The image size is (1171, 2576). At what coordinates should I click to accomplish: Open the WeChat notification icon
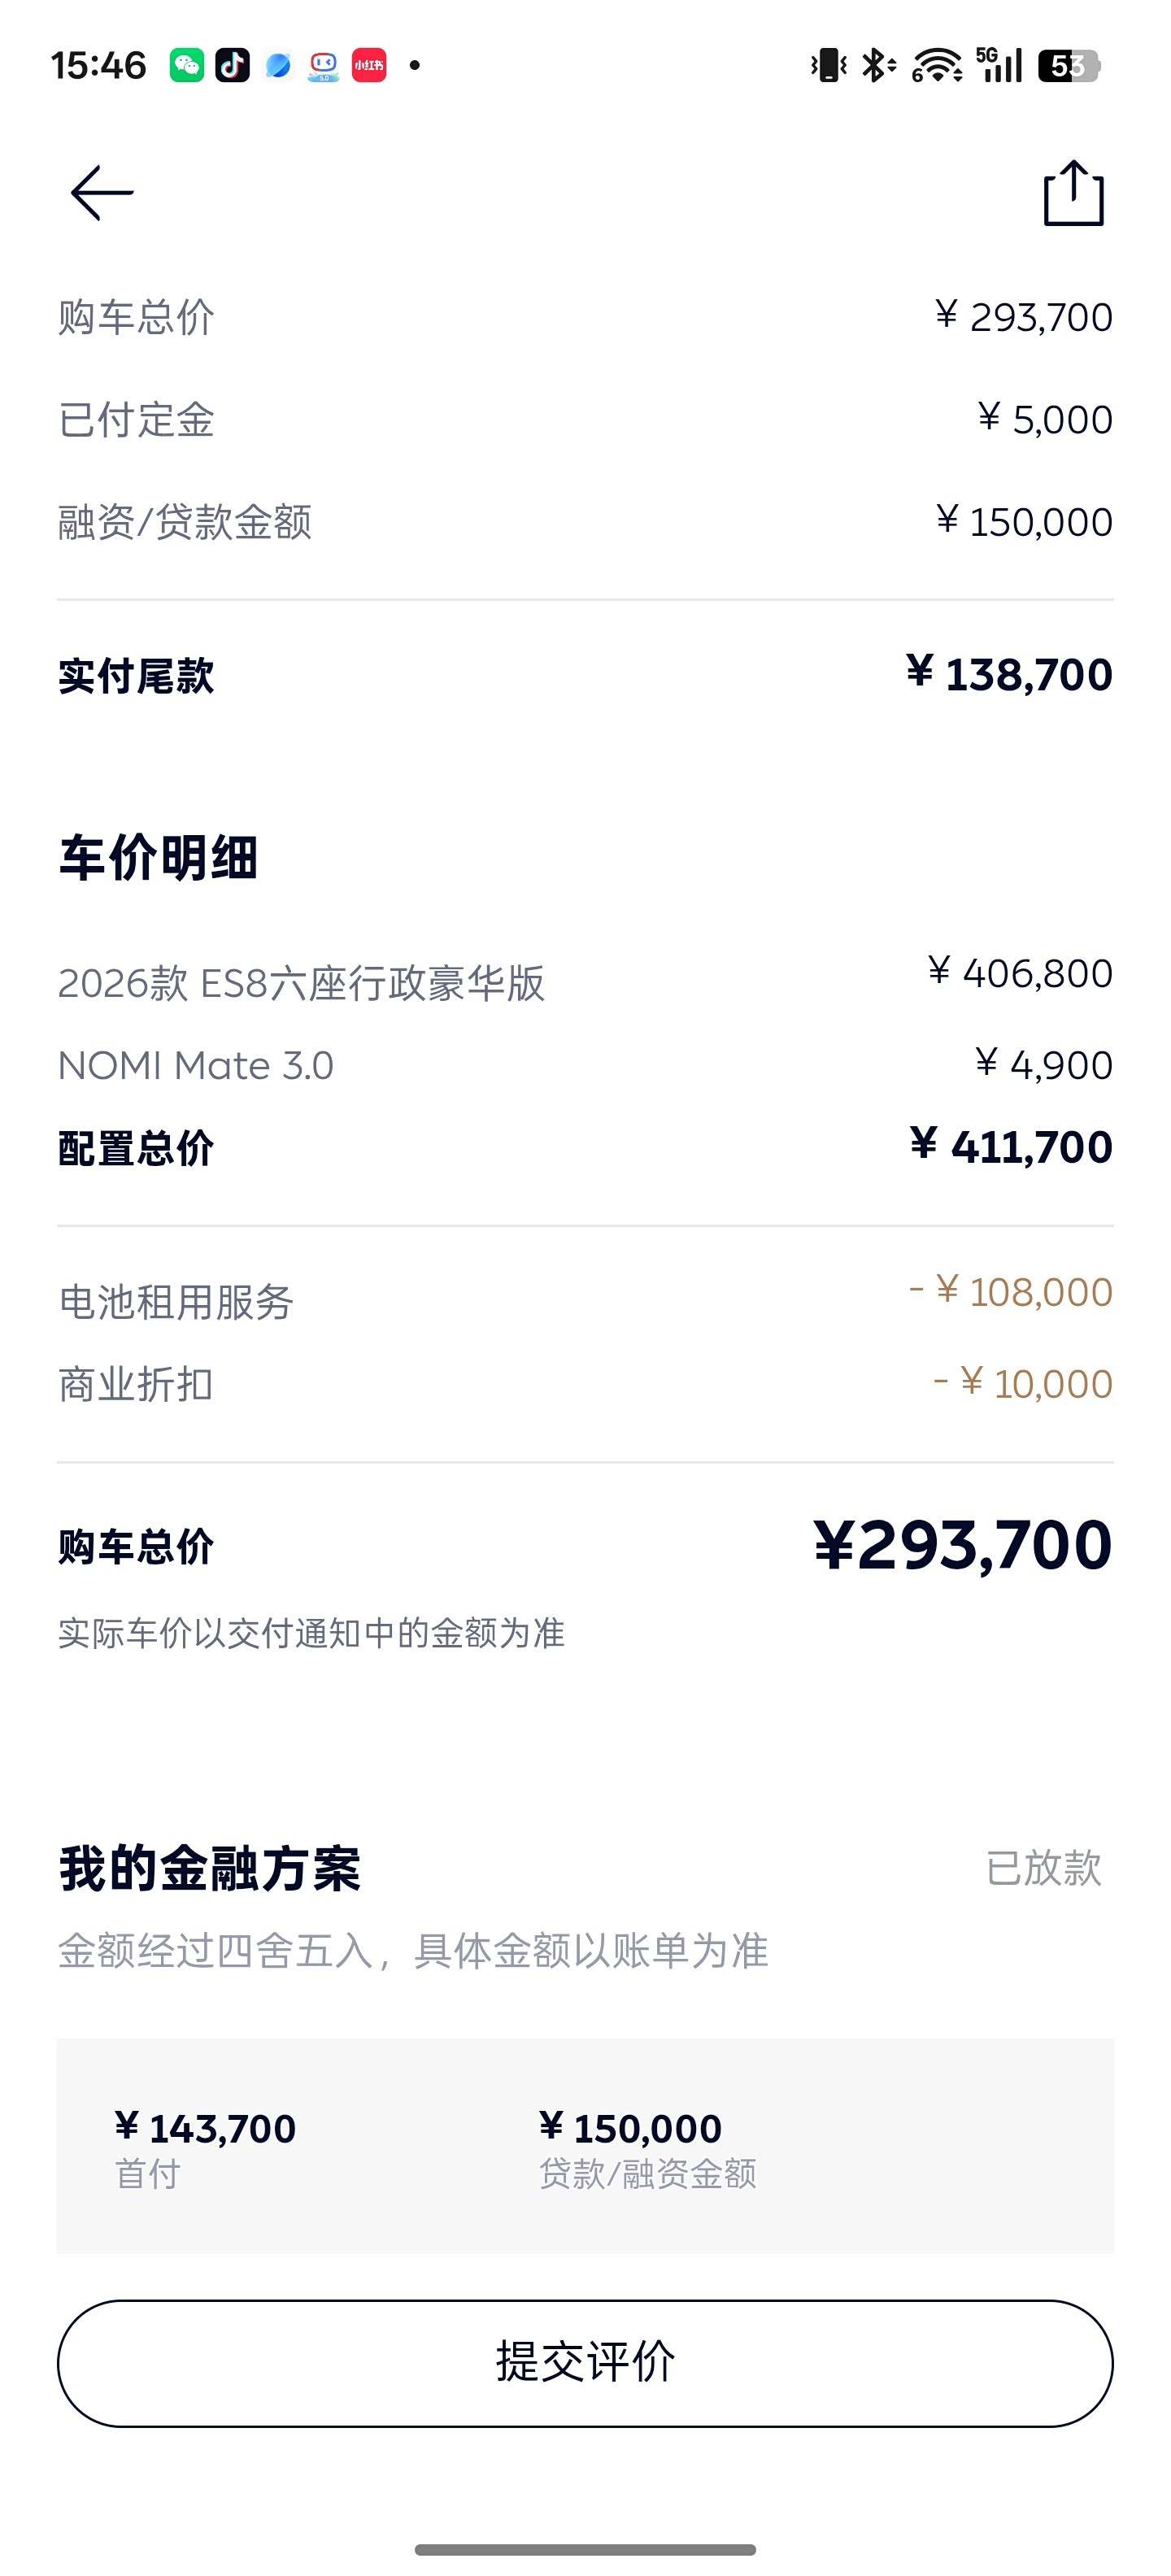click(x=187, y=66)
